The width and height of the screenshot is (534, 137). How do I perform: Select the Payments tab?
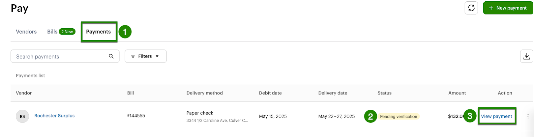click(x=98, y=32)
